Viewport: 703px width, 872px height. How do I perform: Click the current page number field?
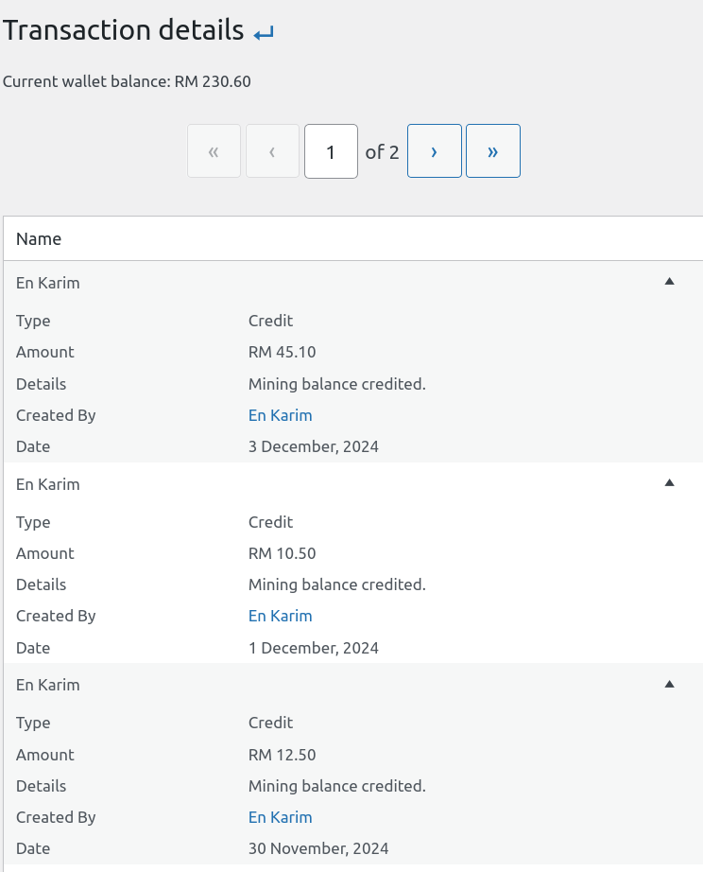(x=331, y=151)
